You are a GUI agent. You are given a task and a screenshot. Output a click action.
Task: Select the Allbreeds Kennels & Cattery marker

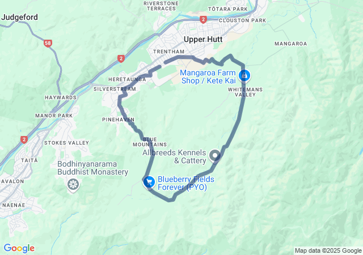(215, 155)
